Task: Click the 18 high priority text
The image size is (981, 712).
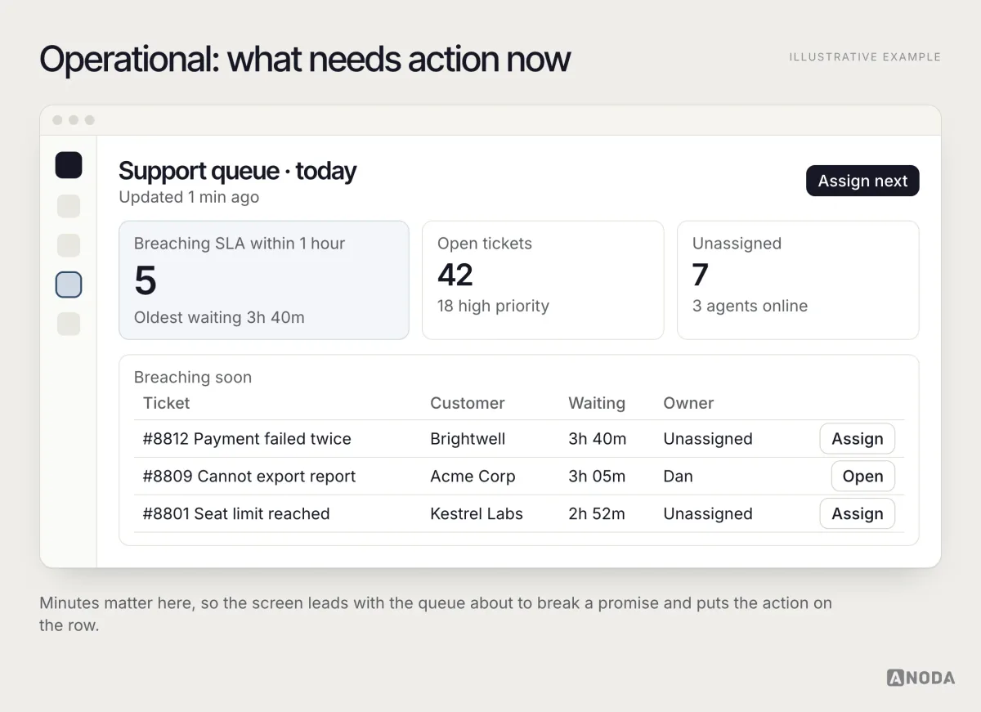Action: point(493,307)
